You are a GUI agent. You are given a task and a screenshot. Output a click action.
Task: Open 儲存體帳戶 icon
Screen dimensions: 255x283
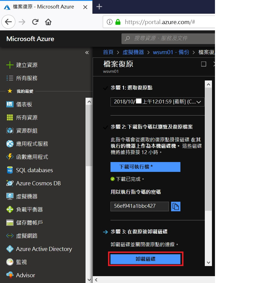click(x=10, y=223)
